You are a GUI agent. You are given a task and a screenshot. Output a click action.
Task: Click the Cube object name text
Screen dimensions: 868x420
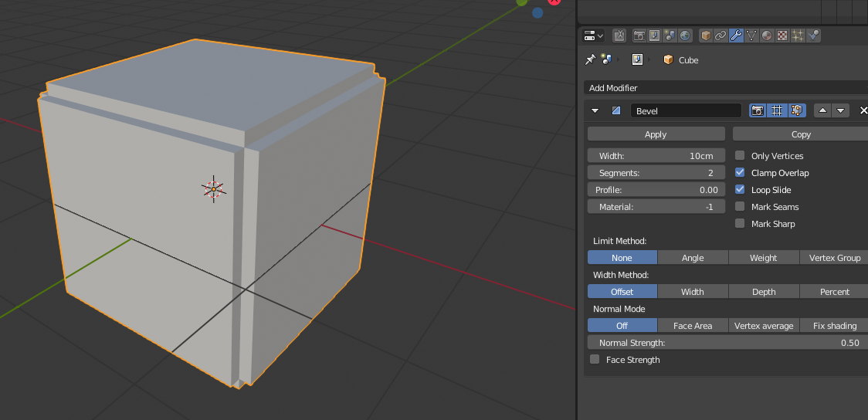(x=689, y=60)
